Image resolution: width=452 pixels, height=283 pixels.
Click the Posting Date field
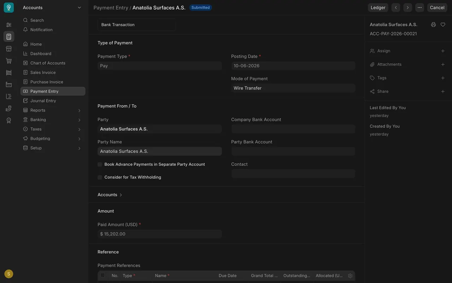click(x=293, y=66)
